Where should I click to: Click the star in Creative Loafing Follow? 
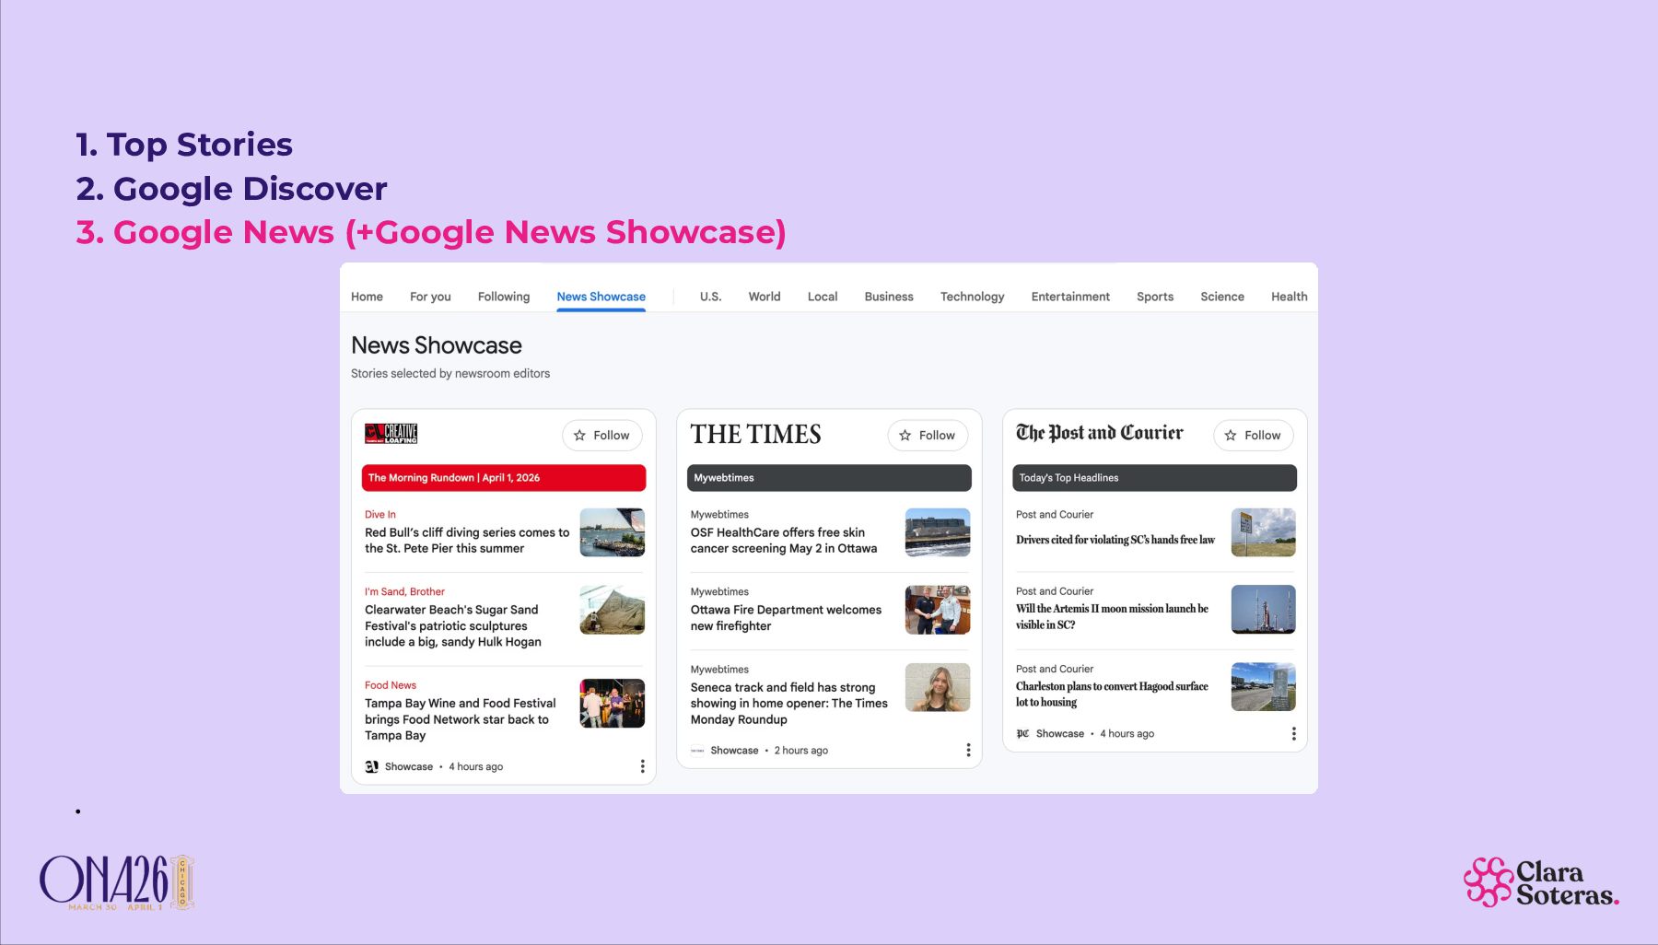click(x=579, y=436)
